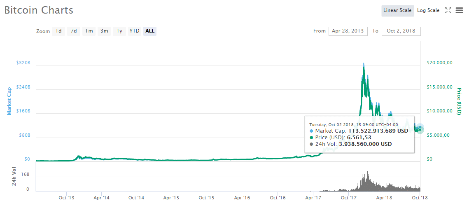Click the Oct '13 date label
Viewport: 469px width, 208px height.
(x=66, y=198)
